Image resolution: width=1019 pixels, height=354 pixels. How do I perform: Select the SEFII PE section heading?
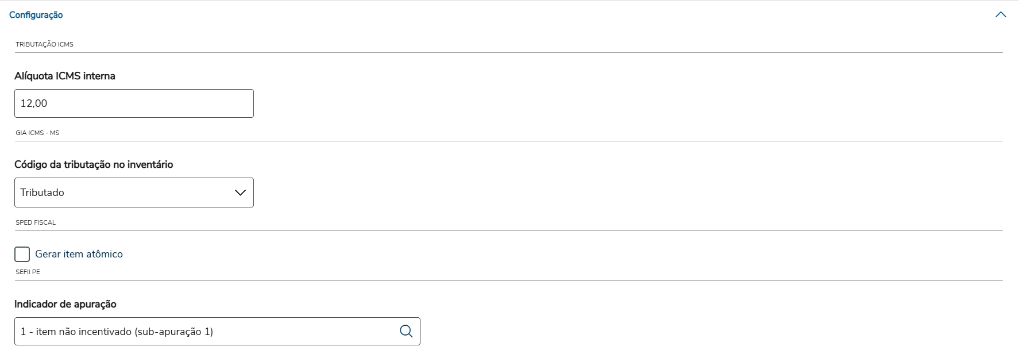coord(28,272)
